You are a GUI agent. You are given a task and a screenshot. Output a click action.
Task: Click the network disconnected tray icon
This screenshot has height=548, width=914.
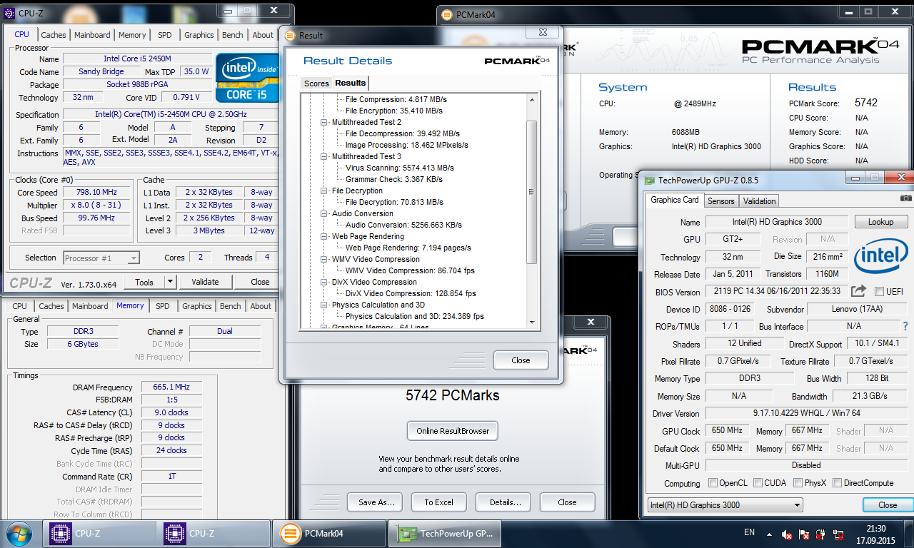(838, 534)
